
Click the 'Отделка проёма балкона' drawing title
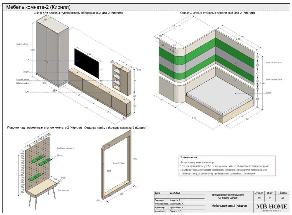(116, 128)
